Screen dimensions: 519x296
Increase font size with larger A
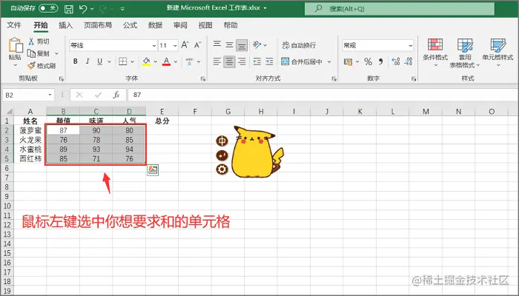[x=185, y=45]
